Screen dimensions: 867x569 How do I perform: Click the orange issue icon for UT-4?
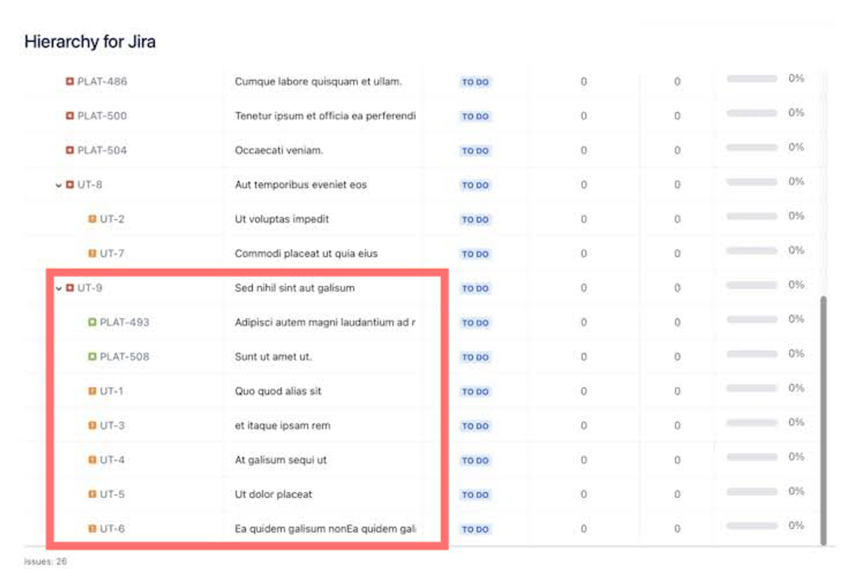pos(92,460)
